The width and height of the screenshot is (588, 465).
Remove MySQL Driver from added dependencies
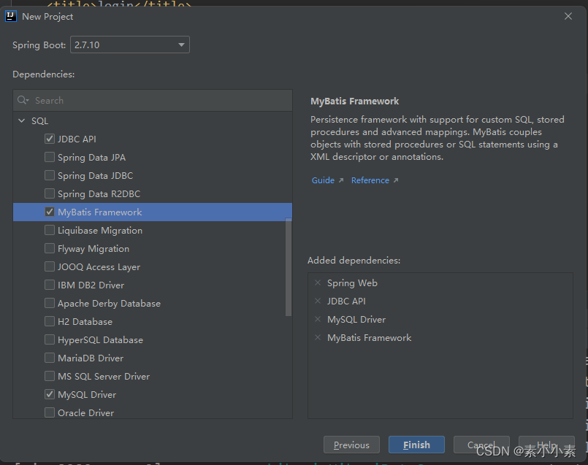click(318, 319)
